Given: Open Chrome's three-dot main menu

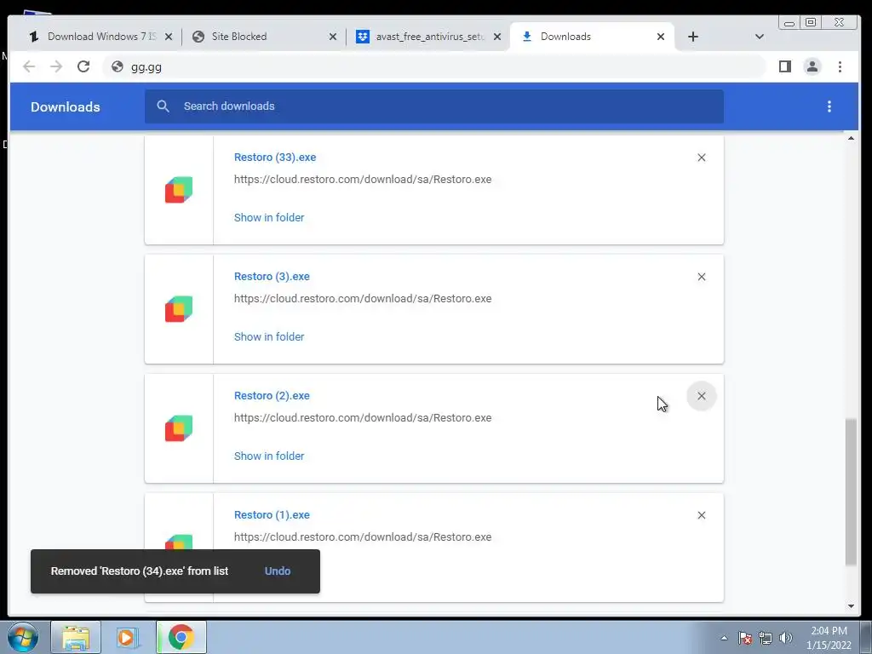Looking at the screenshot, I should pyautogui.click(x=840, y=66).
